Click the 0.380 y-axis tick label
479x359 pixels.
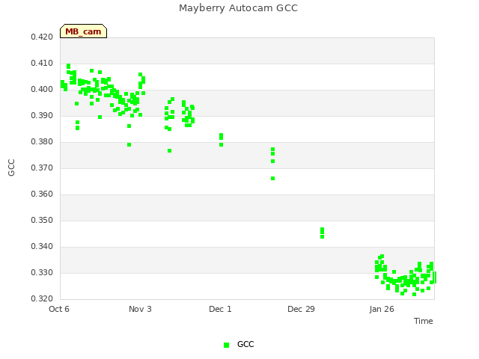[42, 141]
